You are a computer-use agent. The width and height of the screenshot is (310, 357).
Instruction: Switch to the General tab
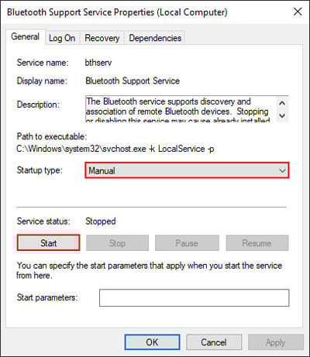25,37
